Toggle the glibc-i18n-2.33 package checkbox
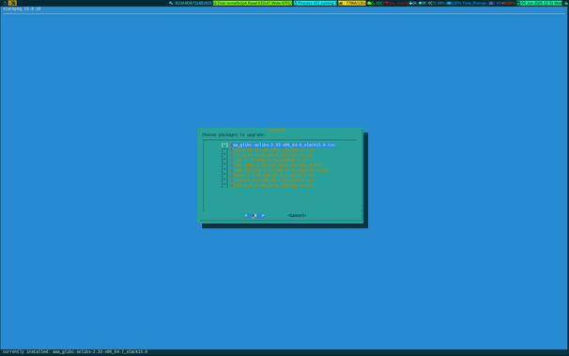 224,165
